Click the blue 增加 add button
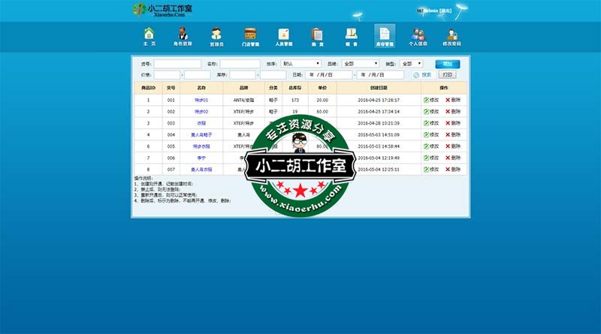The height and width of the screenshot is (334, 601). coord(448,64)
